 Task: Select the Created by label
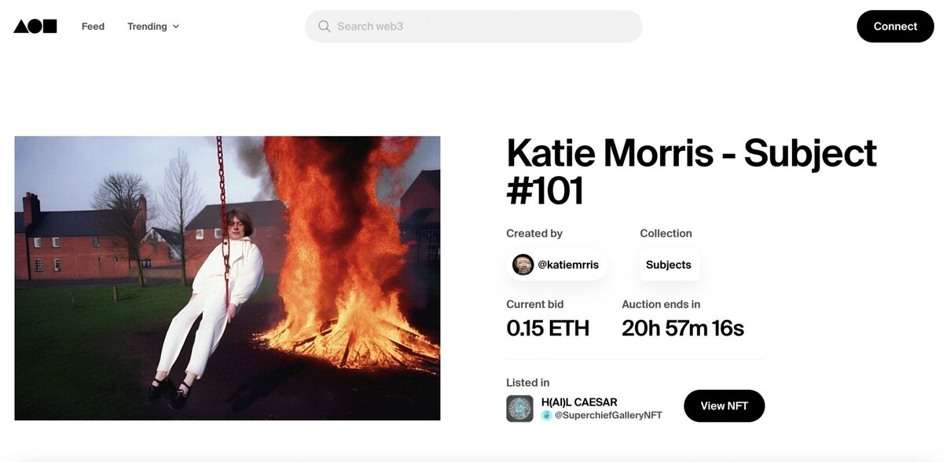coord(534,233)
